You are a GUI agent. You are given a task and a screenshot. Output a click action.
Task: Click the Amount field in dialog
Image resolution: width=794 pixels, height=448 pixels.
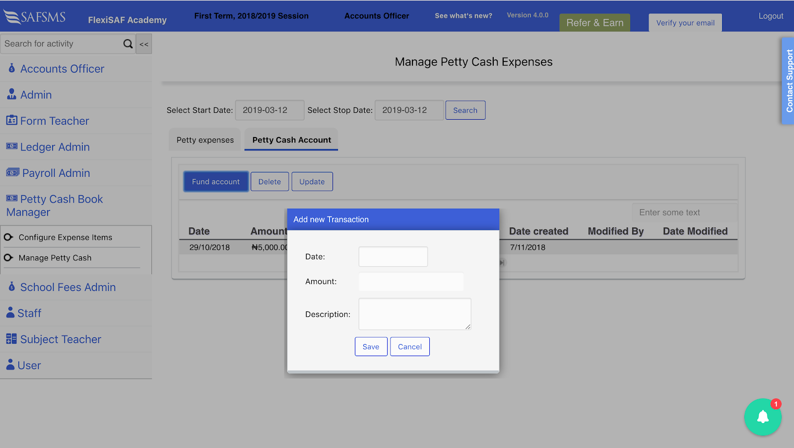tap(411, 282)
